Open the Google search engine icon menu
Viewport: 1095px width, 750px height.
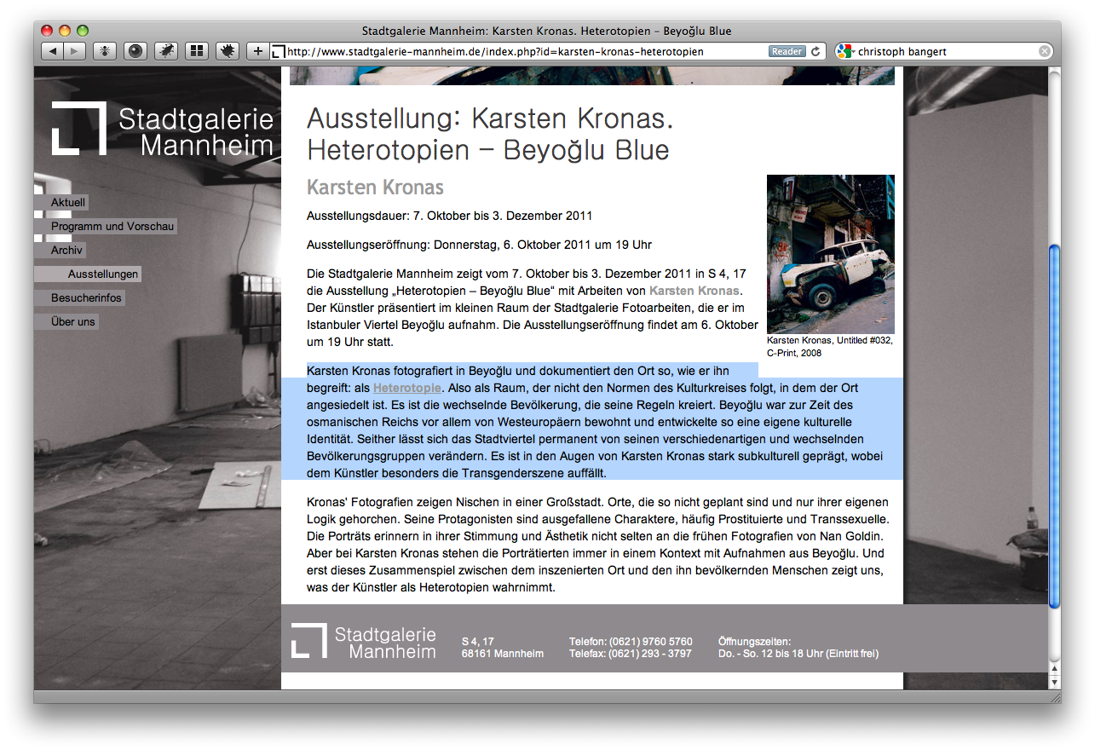[x=844, y=51]
